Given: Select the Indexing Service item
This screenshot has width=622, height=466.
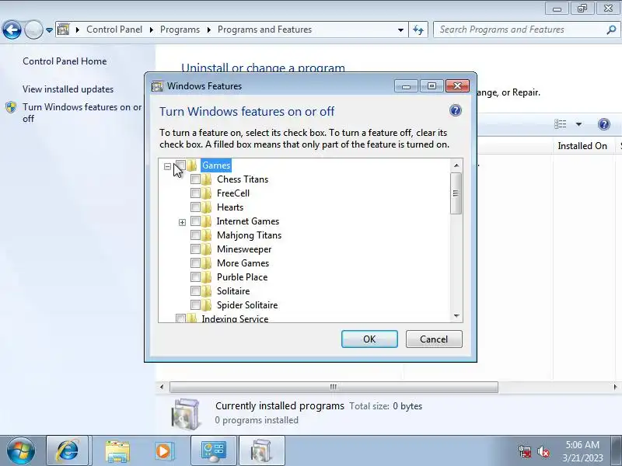Looking at the screenshot, I should pos(235,318).
